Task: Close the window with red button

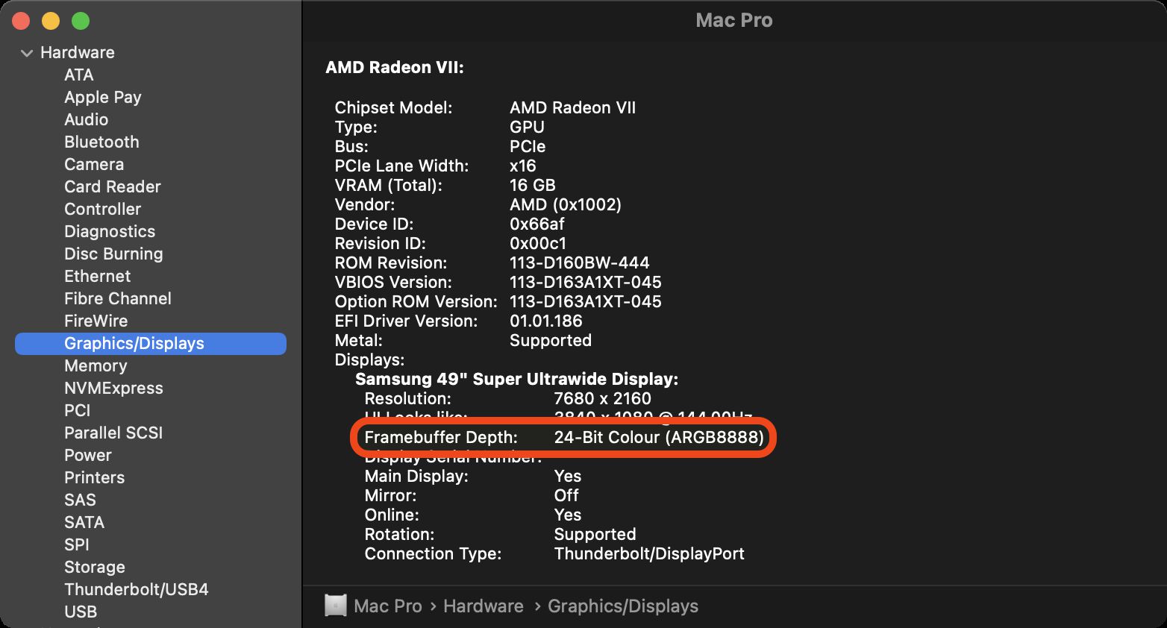Action: click(21, 22)
